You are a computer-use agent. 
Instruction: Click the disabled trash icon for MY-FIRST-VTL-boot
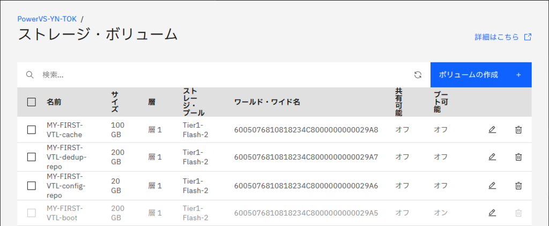[518, 213]
